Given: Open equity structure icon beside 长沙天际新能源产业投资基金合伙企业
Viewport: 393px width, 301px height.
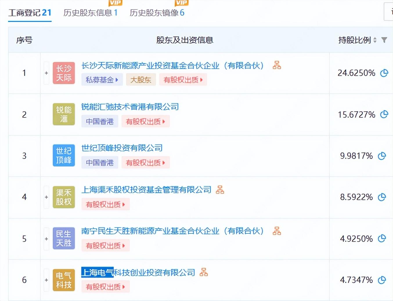Looking at the screenshot, I should click(x=277, y=65).
